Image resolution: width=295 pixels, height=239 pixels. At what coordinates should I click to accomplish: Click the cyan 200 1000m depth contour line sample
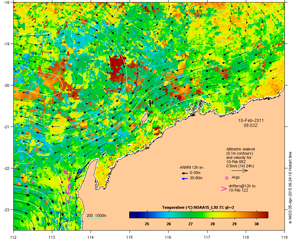(x=94, y=219)
